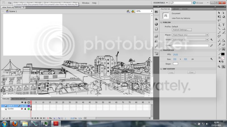227x127 pixels.
Task: Select the Deco tool
Action: click(219, 36)
